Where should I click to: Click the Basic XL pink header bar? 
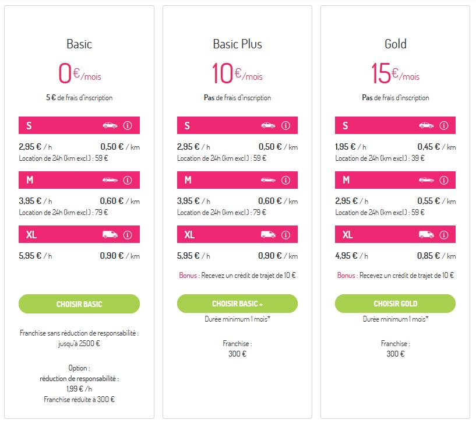pos(64,235)
